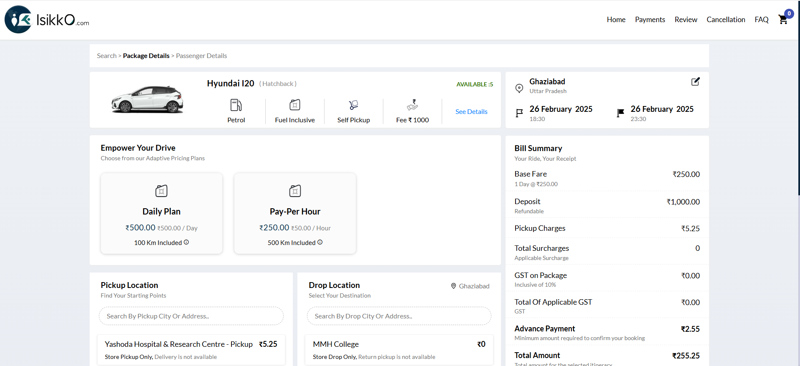Click the Hyundai I20 car thumbnail

pos(147,99)
